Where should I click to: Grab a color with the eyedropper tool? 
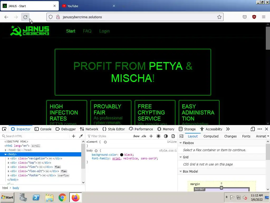[81, 136]
